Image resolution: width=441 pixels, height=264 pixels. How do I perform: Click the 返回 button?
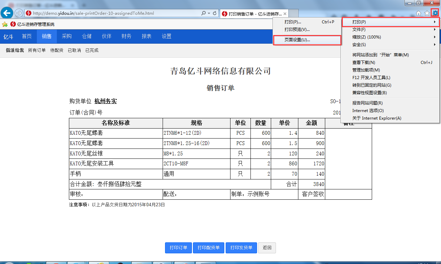point(267,248)
